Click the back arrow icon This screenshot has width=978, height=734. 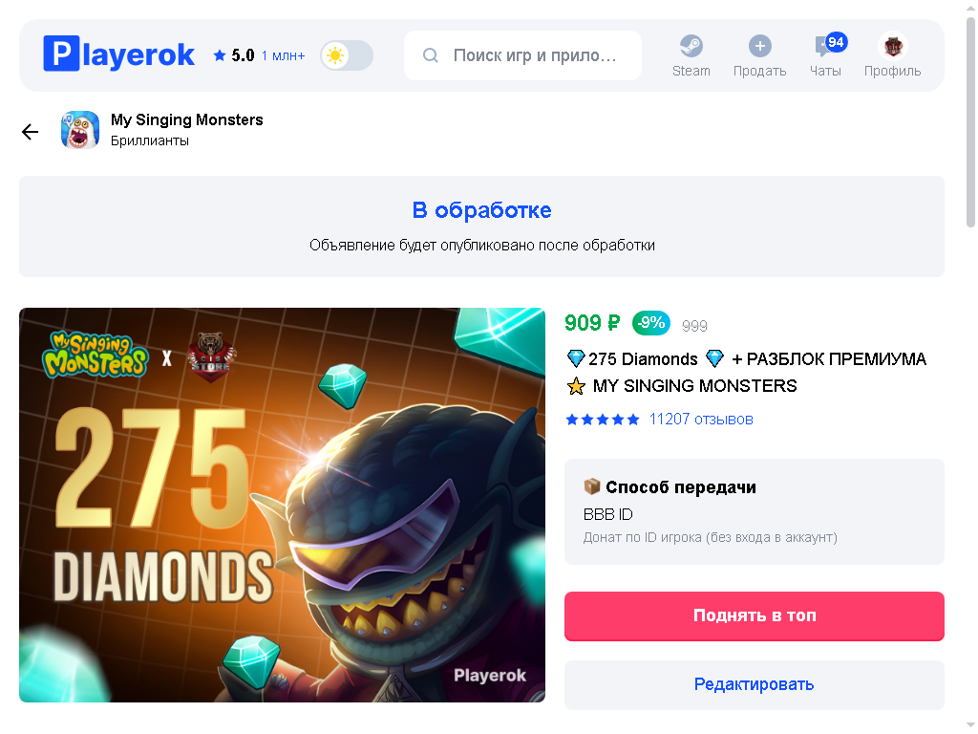pos(30,132)
